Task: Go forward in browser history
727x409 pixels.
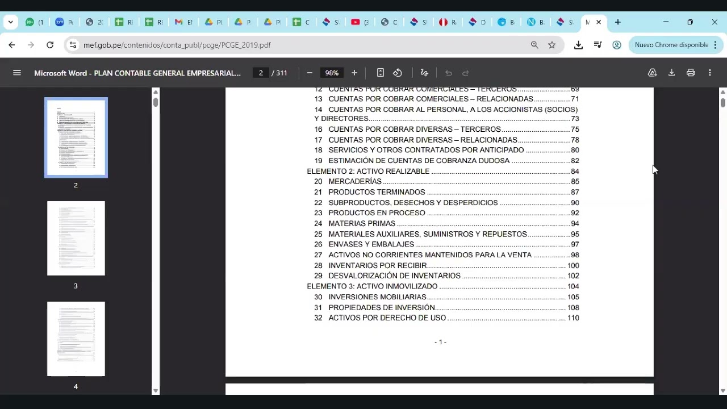Action: 31,45
